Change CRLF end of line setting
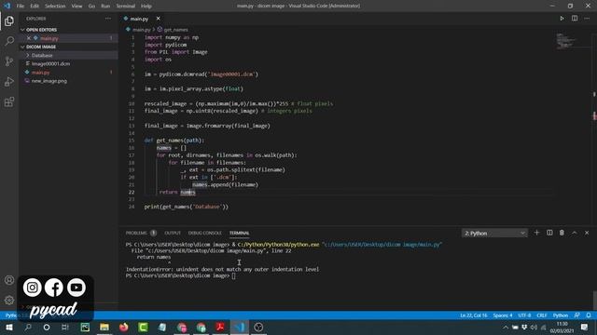 coord(542,315)
